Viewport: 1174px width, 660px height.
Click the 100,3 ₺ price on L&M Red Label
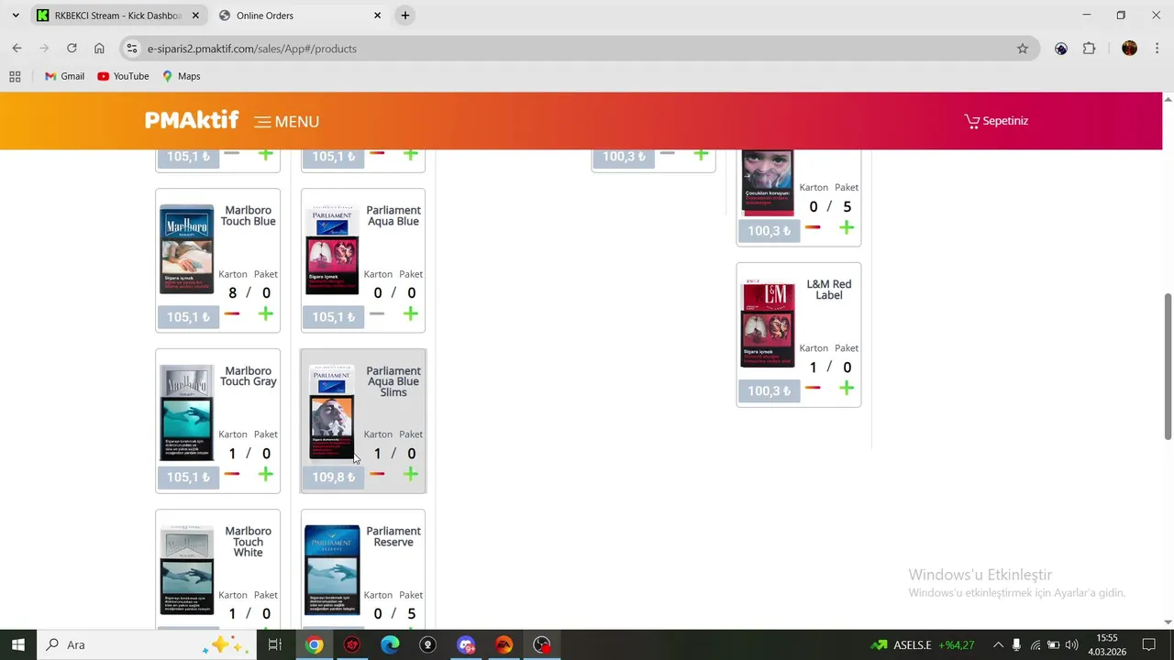[x=769, y=391]
